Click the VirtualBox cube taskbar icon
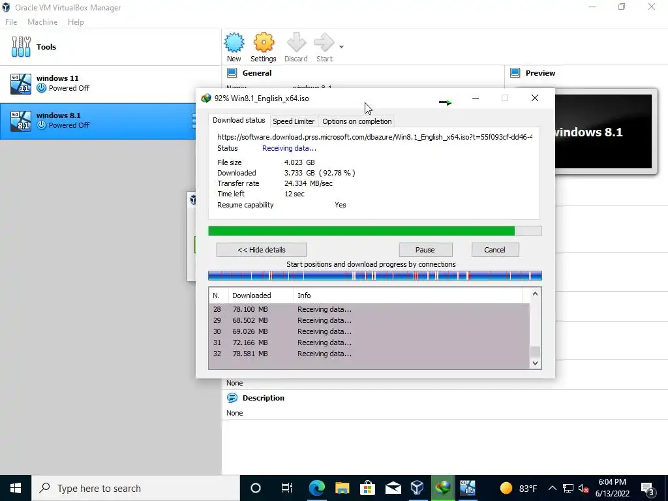This screenshot has height=501, width=668. point(417,488)
